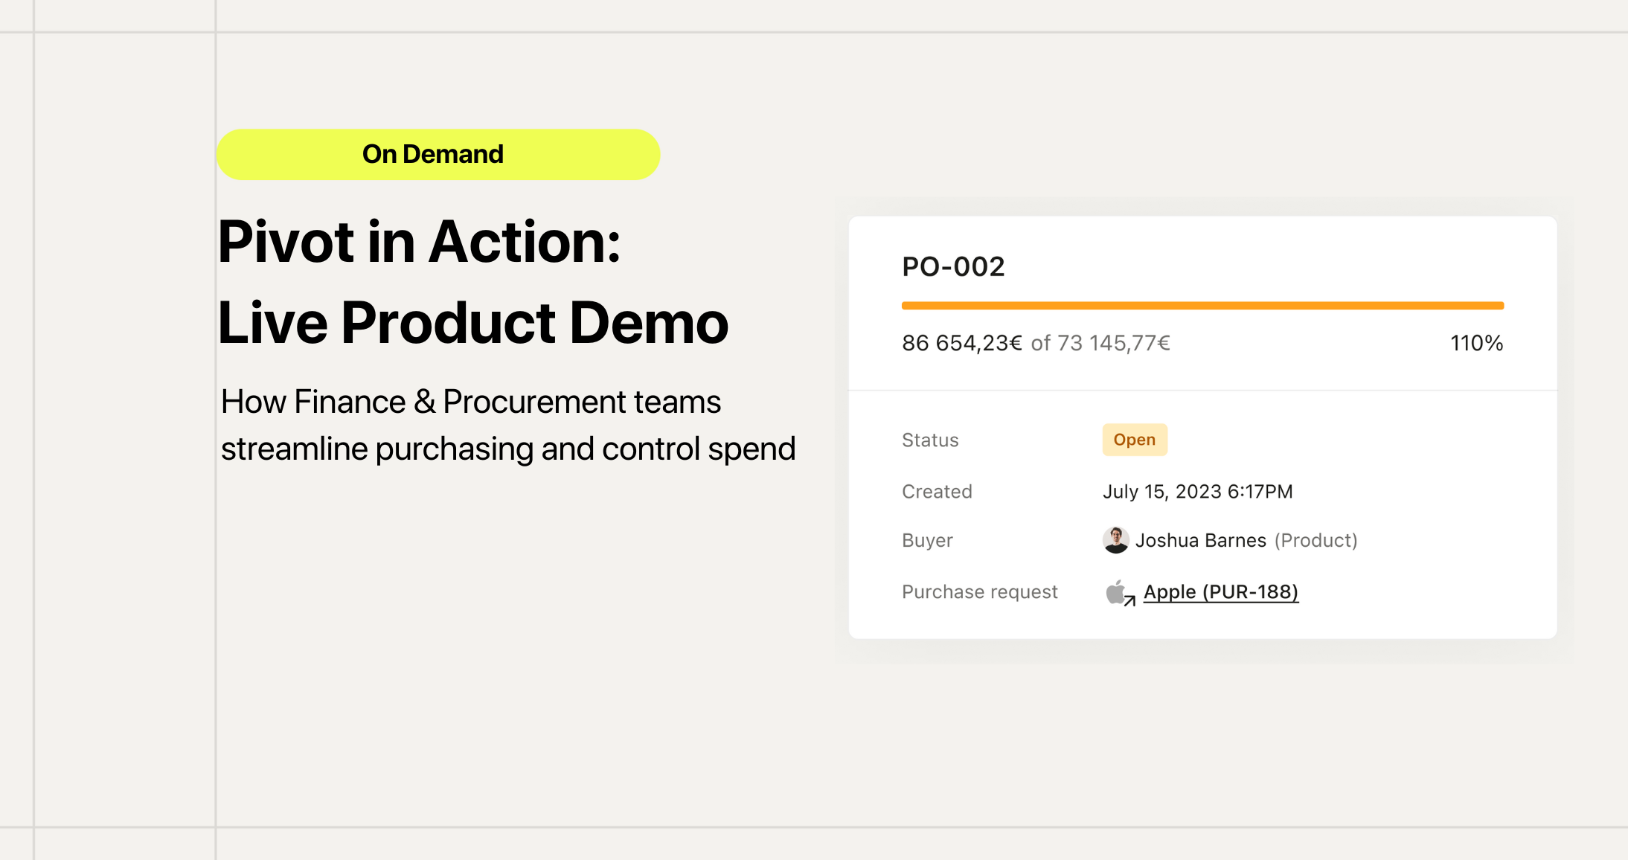Click the orange budget progress bar
The image size is (1628, 860).
click(x=1202, y=306)
